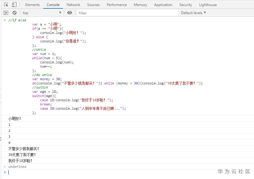Select the output '不管多少钱我都买!'
Image resolution: width=254 pixels, height=179 pixels.
[x=24, y=149]
